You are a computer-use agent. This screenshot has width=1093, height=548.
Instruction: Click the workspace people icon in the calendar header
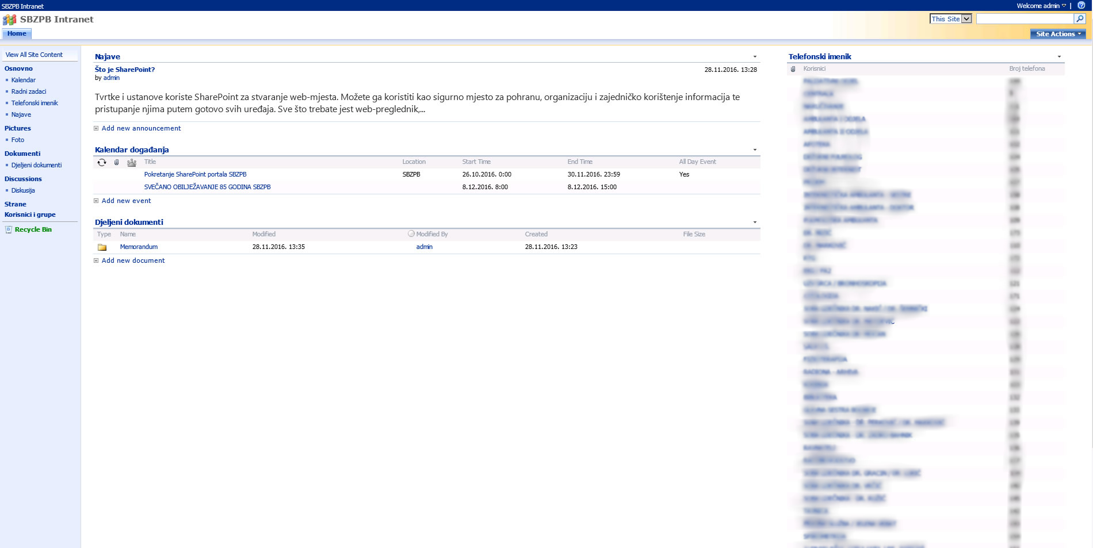pos(132,162)
